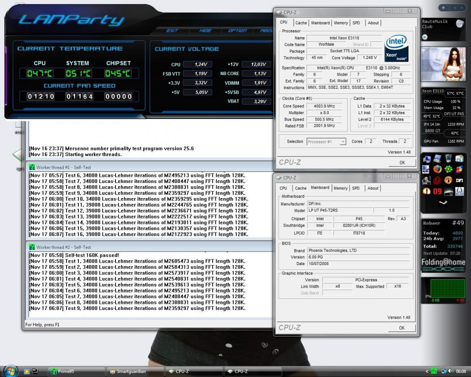Click the laptop icon in the sidebar launcher
This screenshot has height=377, width=471.
coord(438,158)
